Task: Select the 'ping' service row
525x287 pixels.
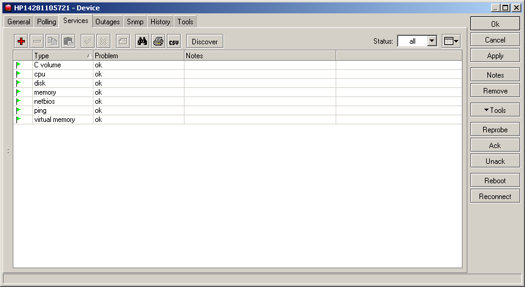Action: (x=238, y=110)
